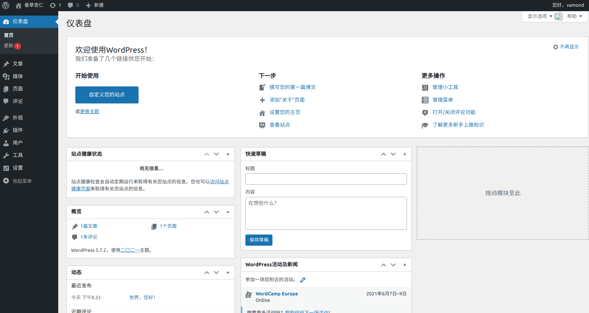Click 设置您的主页 link
The image size is (589, 313).
[285, 112]
